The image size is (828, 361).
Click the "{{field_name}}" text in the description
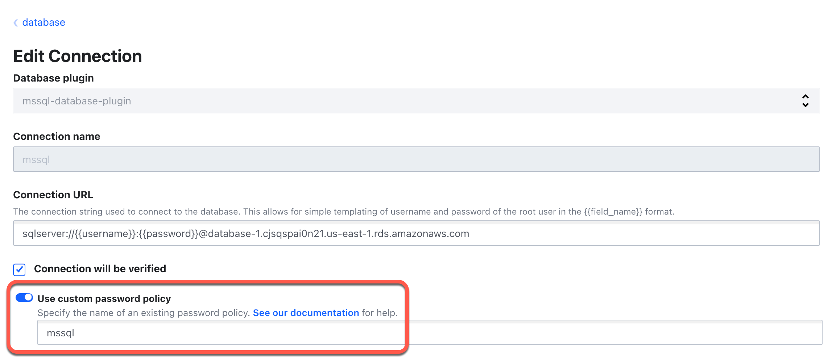coord(613,212)
